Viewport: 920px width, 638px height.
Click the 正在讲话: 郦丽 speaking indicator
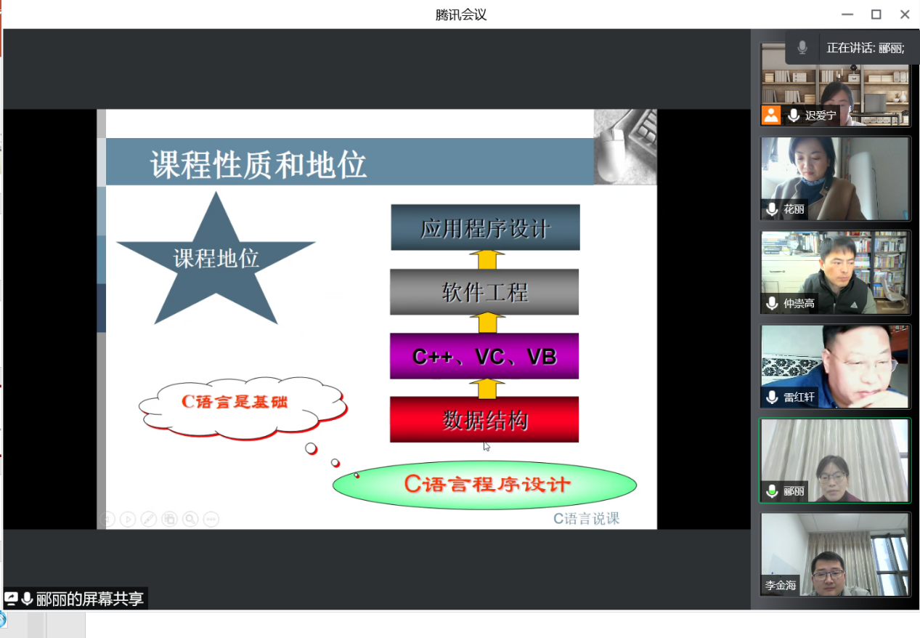[x=865, y=48]
